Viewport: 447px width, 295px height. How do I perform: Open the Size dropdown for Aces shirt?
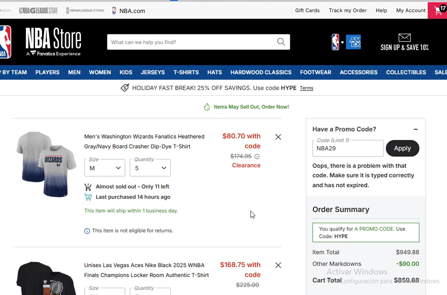tap(105, 291)
